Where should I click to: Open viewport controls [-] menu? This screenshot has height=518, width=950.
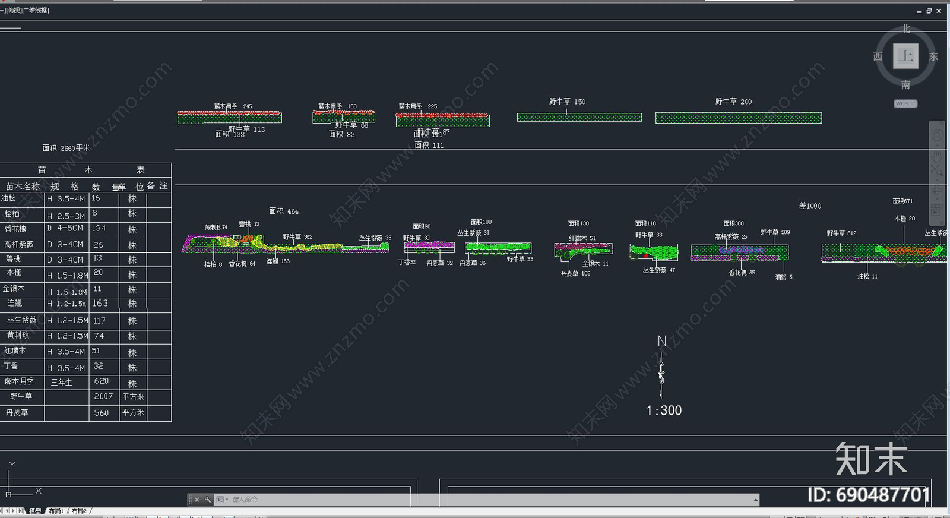pyautogui.click(x=2, y=10)
